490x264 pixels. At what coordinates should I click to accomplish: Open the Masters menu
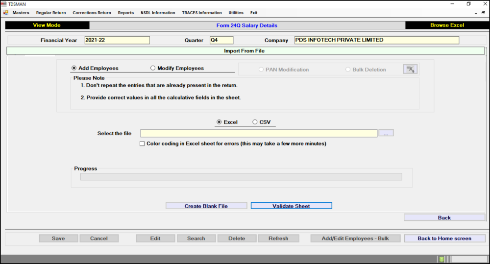click(x=21, y=13)
